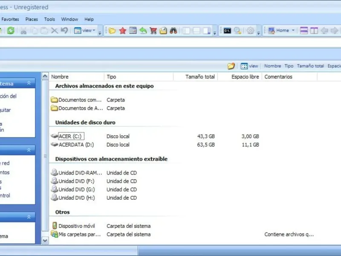Select the Documentos com... folder
Image resolution: width=341 pixels, height=256 pixels.
[76, 100]
